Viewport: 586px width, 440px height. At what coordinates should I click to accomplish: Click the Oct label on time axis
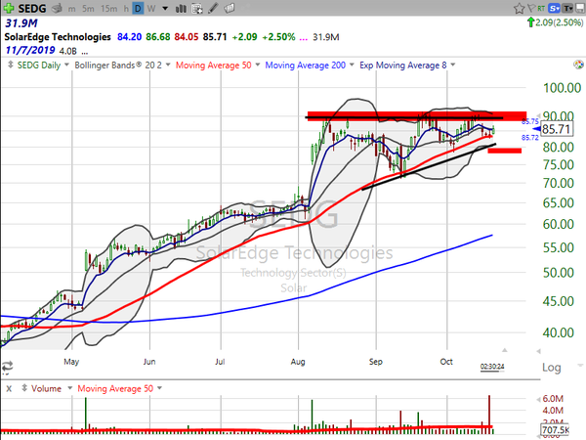pyautogui.click(x=446, y=362)
